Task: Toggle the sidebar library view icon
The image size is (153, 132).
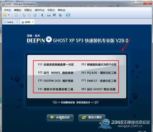Action: pyautogui.click(x=43, y=15)
